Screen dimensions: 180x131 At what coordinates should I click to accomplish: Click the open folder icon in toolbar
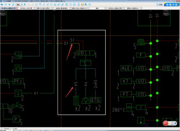click(x=2, y=5)
